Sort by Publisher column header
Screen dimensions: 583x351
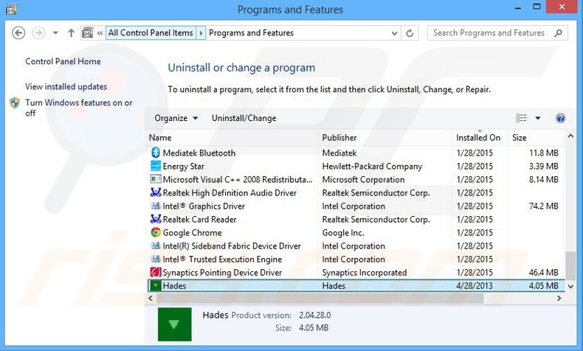point(384,138)
